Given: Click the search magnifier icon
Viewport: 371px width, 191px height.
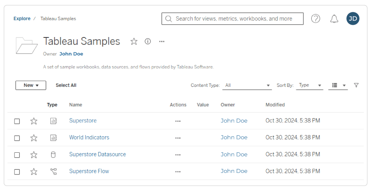Looking at the screenshot, I should [169, 19].
